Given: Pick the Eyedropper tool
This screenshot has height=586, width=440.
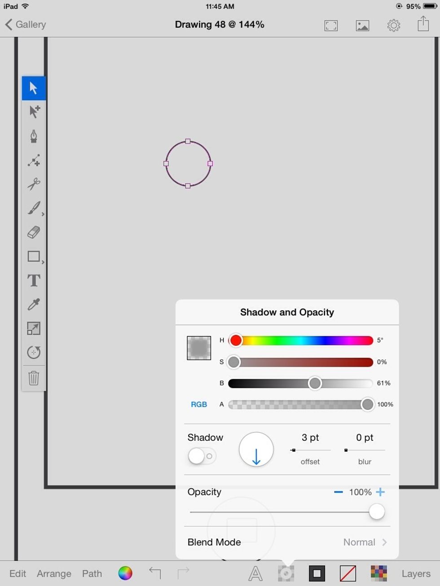Looking at the screenshot, I should 34,304.
